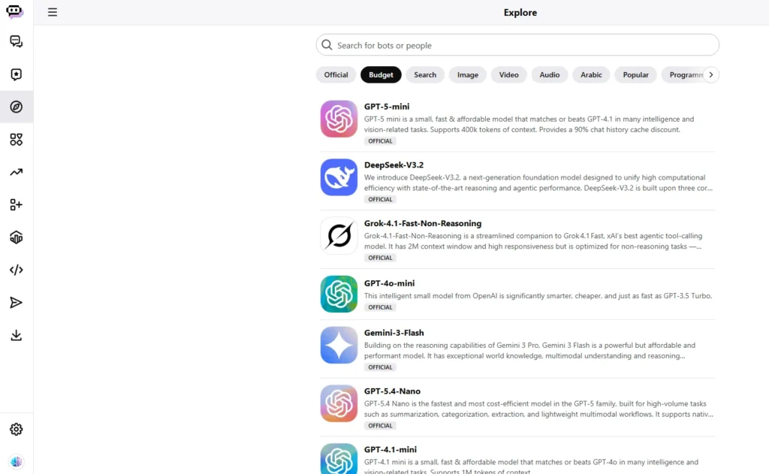Click the OFFICIAL badge under GPT-5-mini
This screenshot has height=474, width=769.
(x=380, y=140)
